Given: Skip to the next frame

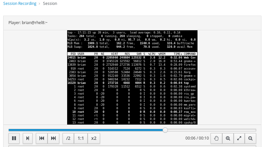Looking at the screenshot, I should pos(28,138).
